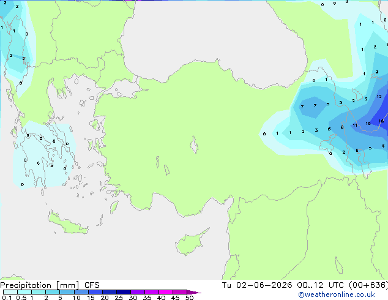Screen dimensions: 388x300
Task: Select the 45–50 mm dark magenta legend swatch
Action: pos(180,292)
